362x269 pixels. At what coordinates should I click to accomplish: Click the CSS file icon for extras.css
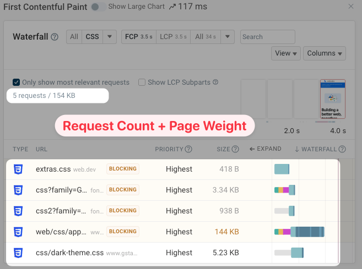coord(18,169)
